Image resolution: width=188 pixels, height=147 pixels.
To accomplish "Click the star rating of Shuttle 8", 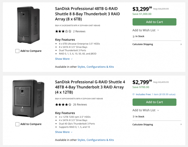I will (63, 32).
